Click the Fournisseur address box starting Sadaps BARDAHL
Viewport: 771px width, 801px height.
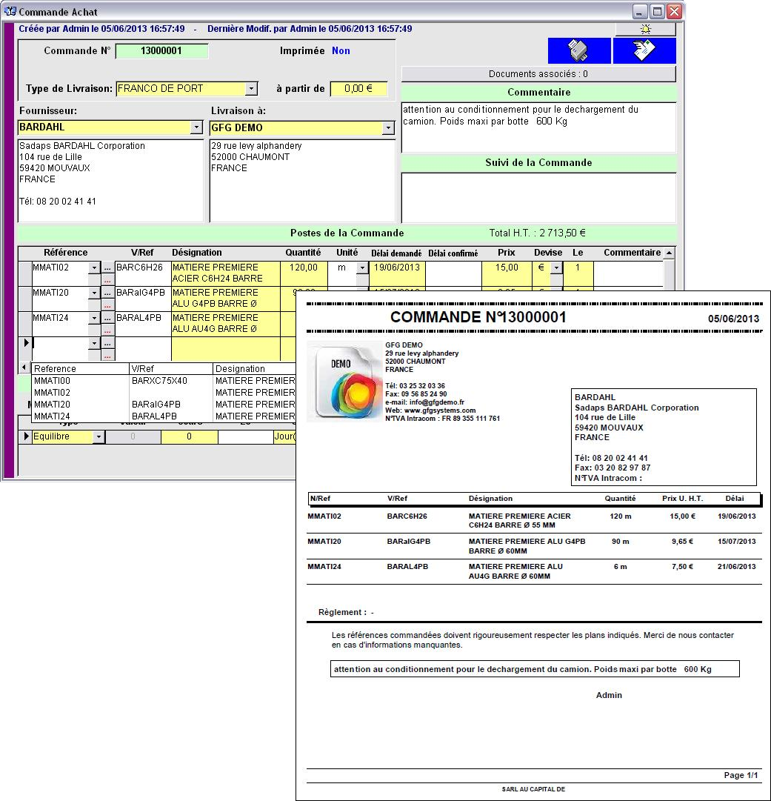point(111,180)
